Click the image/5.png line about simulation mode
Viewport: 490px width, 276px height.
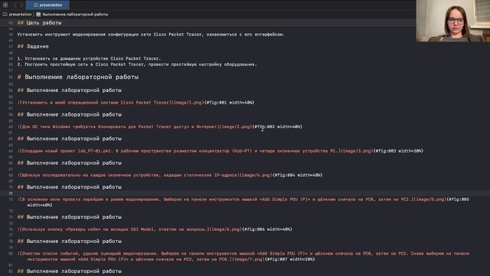[x=243, y=202]
